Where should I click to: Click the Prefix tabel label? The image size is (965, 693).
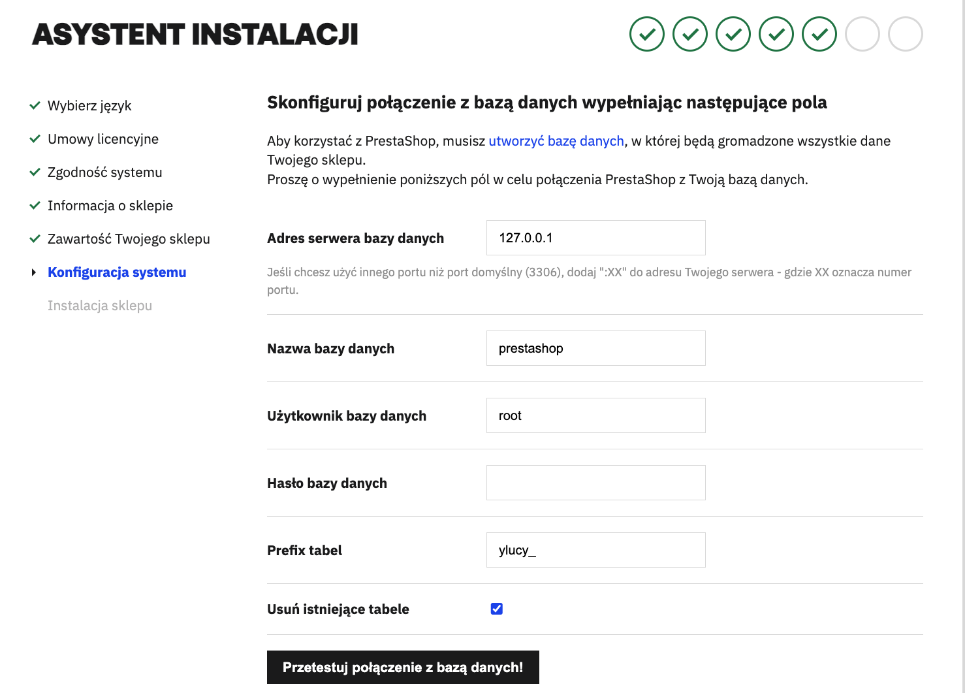[304, 551]
